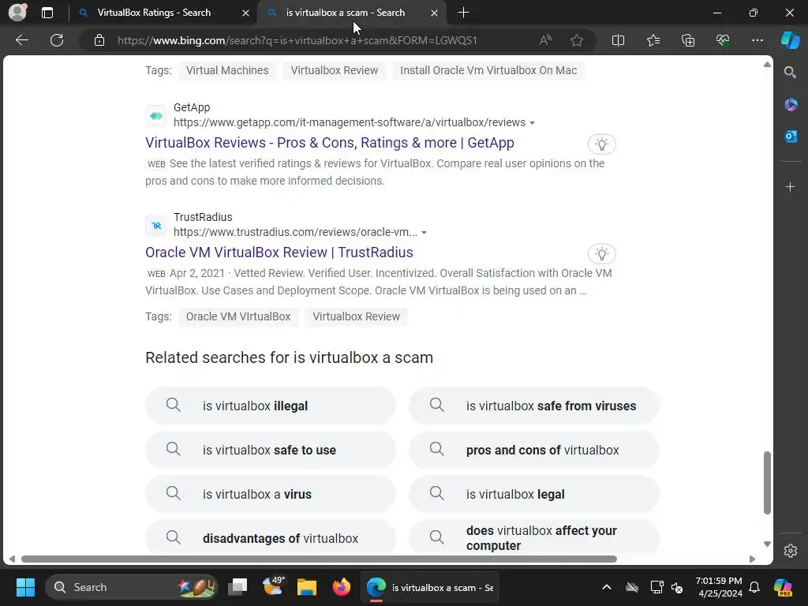This screenshot has height=606, width=808.
Task: Open sidebar settings gear
Action: point(791,551)
